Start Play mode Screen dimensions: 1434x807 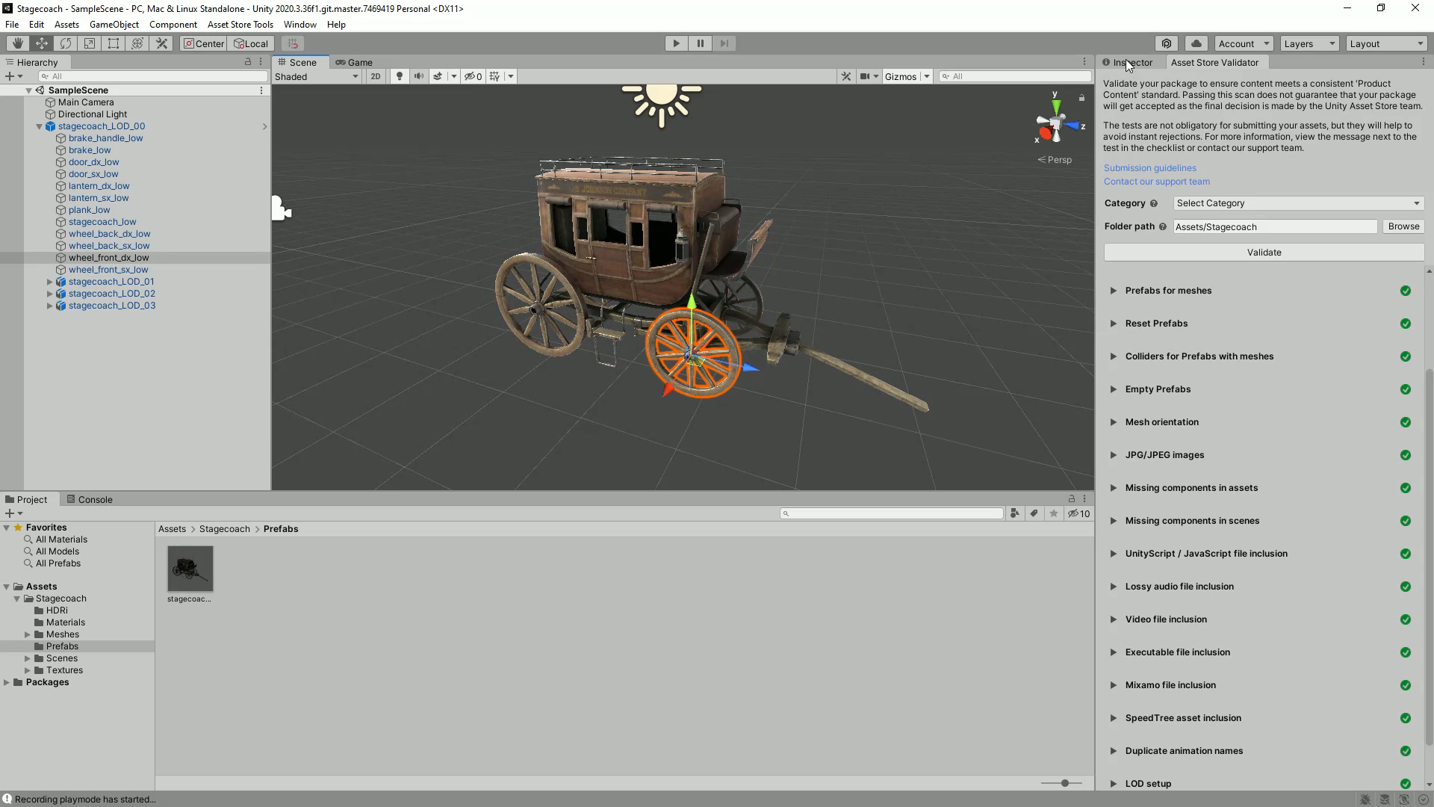pyautogui.click(x=677, y=43)
